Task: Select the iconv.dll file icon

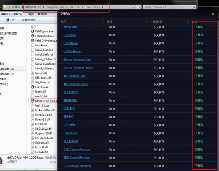Action: coord(33,91)
